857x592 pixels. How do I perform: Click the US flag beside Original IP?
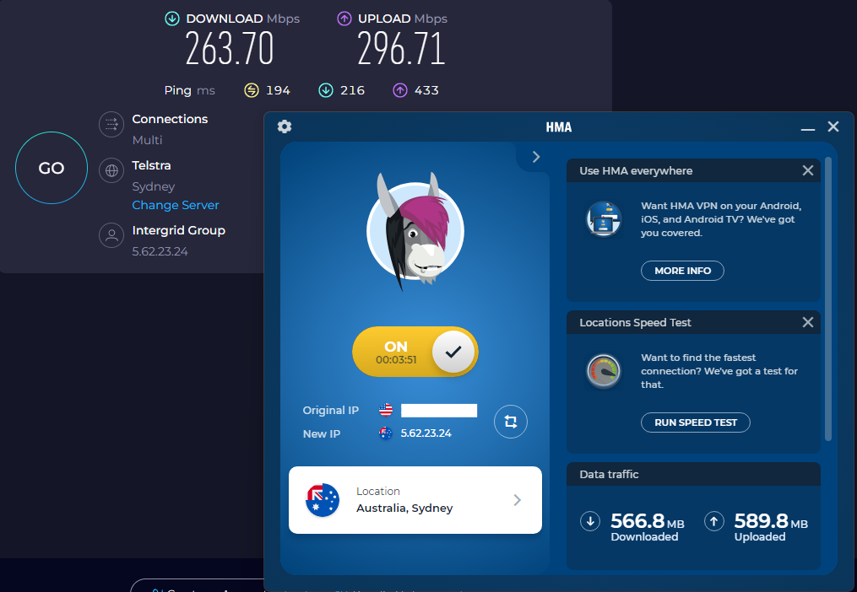click(x=385, y=410)
